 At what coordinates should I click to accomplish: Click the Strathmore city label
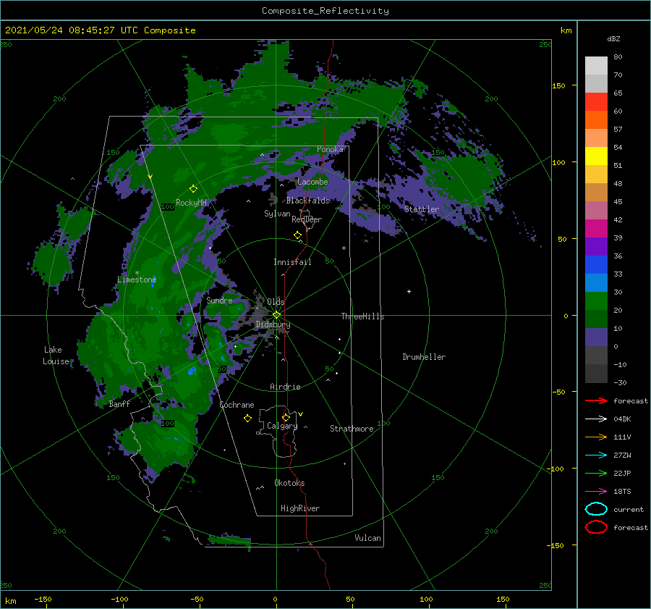pos(352,429)
